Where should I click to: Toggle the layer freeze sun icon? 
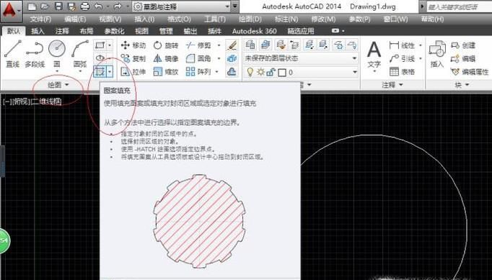coord(260,73)
